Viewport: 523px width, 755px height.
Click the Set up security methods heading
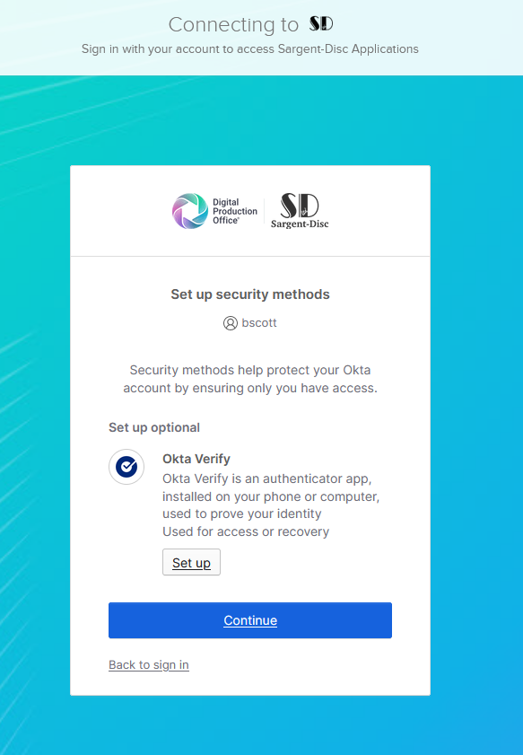point(250,294)
